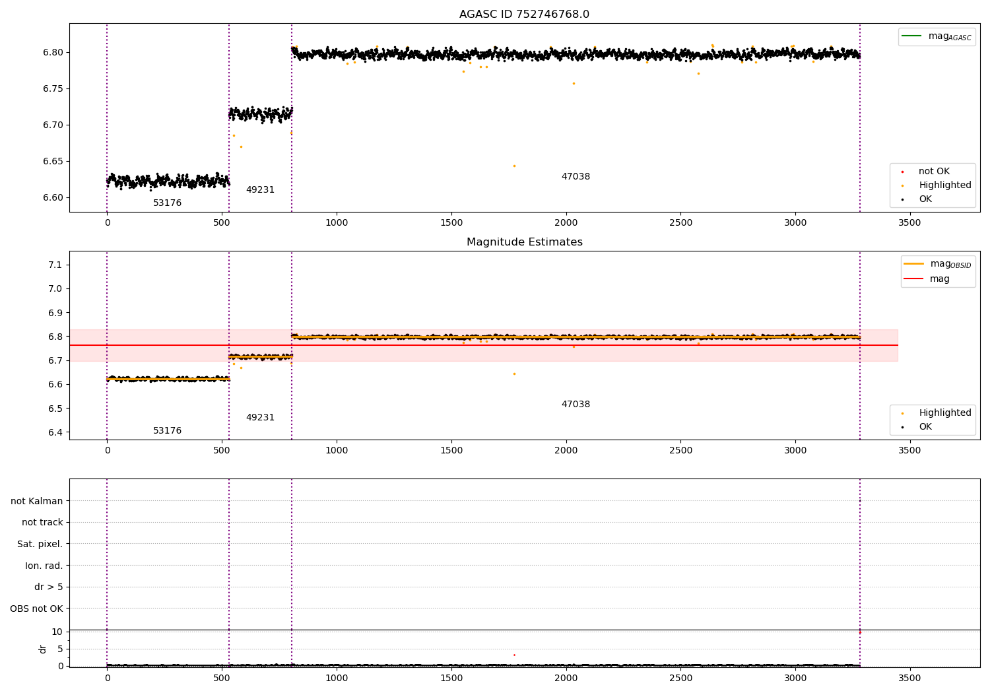Click the 'dr' y-axis label
Image resolution: width=990 pixels, height=693 pixels.
point(43,649)
